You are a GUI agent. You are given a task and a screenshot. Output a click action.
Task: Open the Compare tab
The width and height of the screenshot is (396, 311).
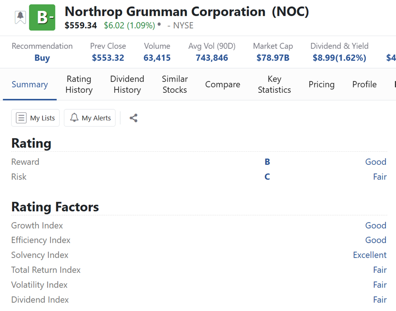click(x=223, y=84)
